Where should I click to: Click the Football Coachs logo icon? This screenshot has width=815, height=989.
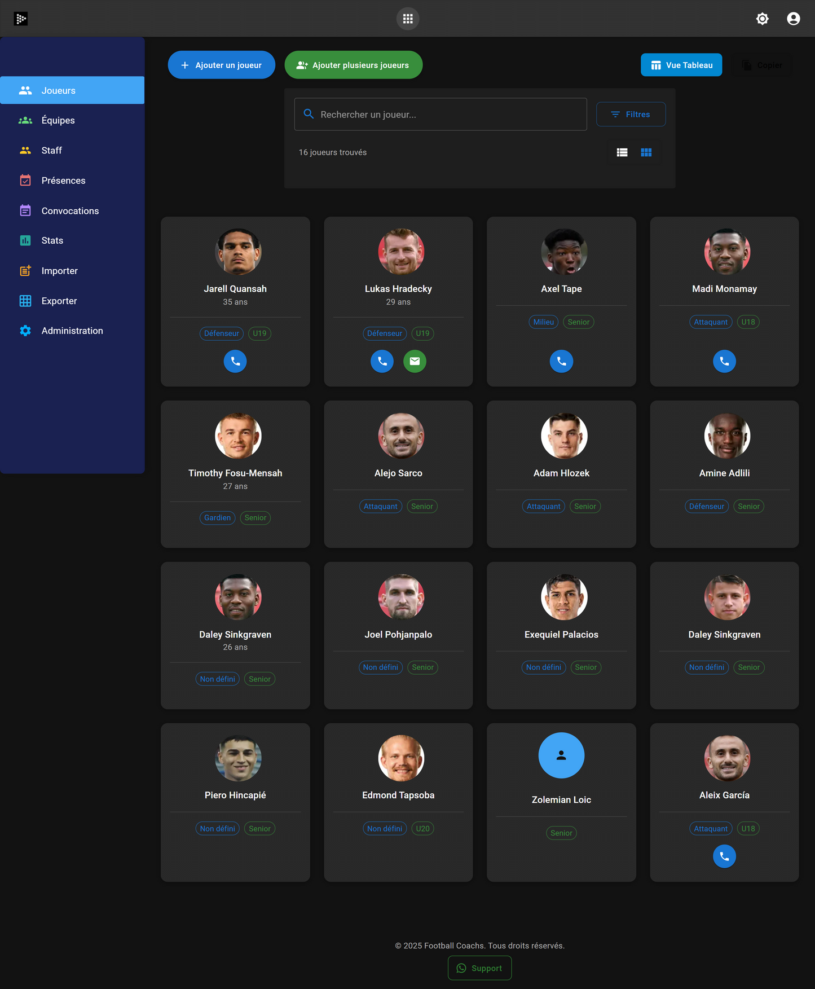[x=21, y=19]
